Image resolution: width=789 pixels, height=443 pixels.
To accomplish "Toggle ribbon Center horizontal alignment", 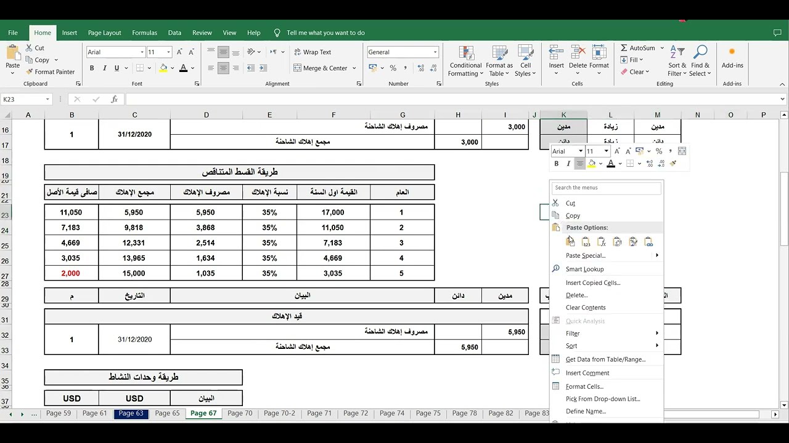I will tap(223, 68).
